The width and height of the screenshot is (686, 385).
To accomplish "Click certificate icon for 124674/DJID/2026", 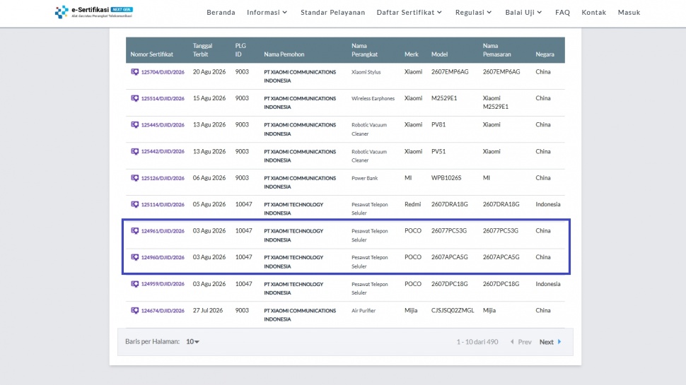I will 135,311.
